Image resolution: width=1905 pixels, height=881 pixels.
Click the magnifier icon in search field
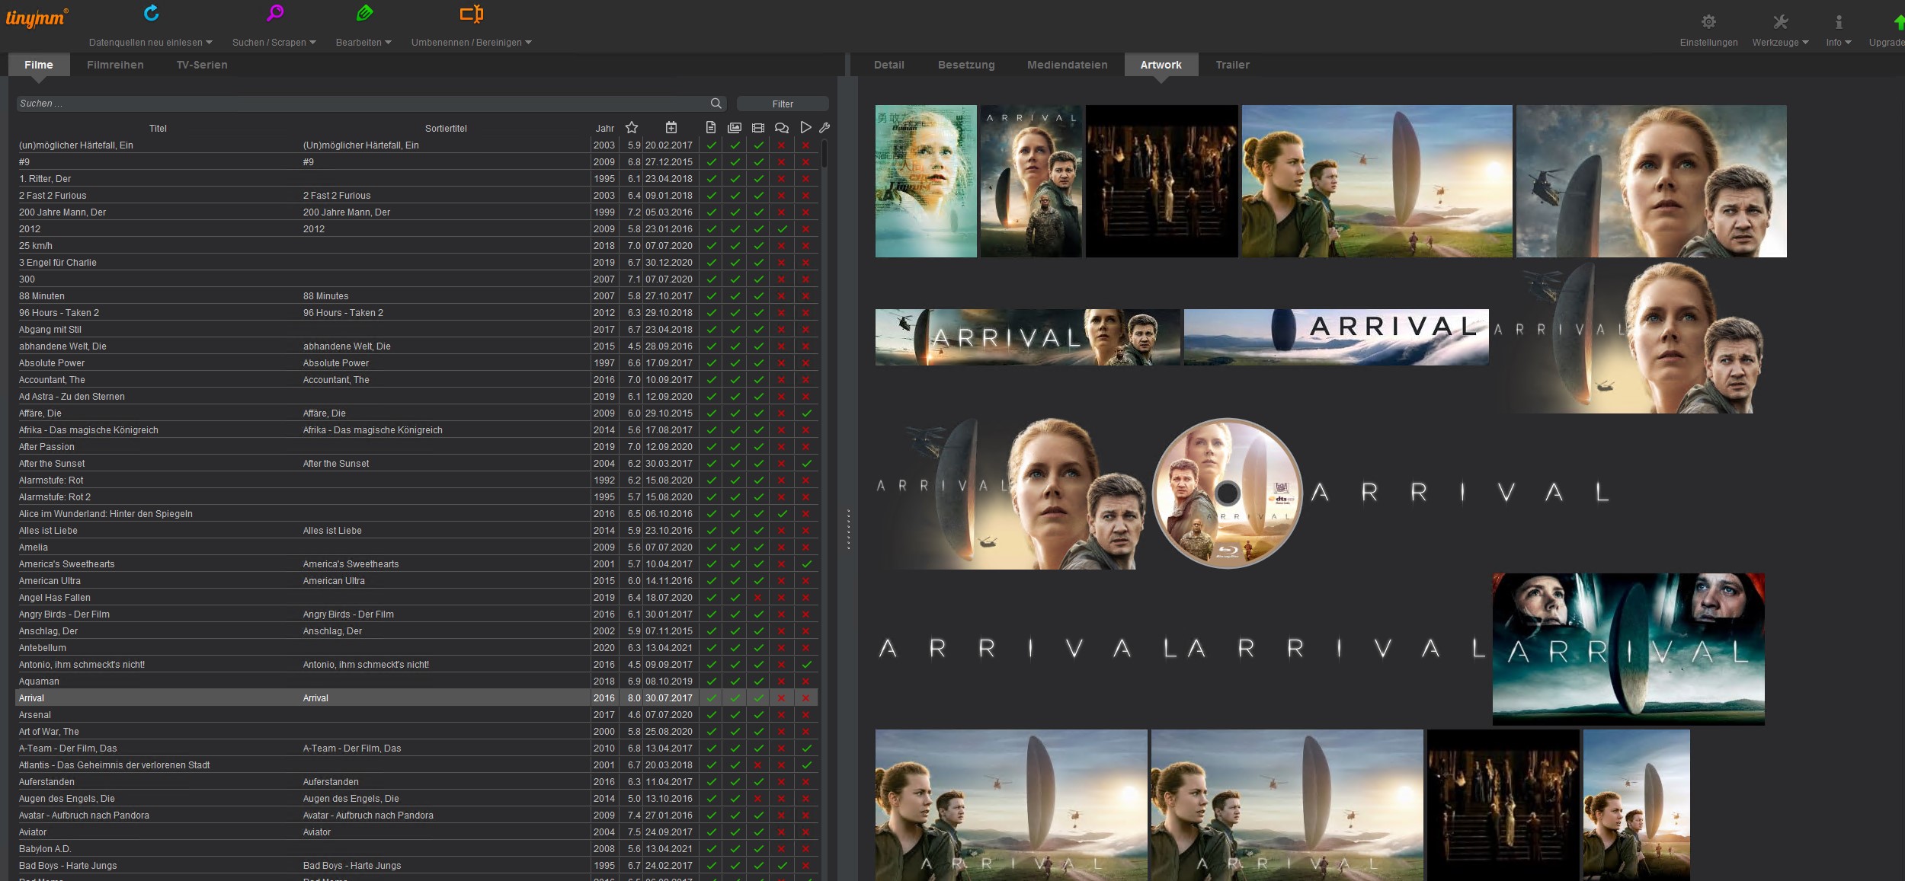click(716, 104)
